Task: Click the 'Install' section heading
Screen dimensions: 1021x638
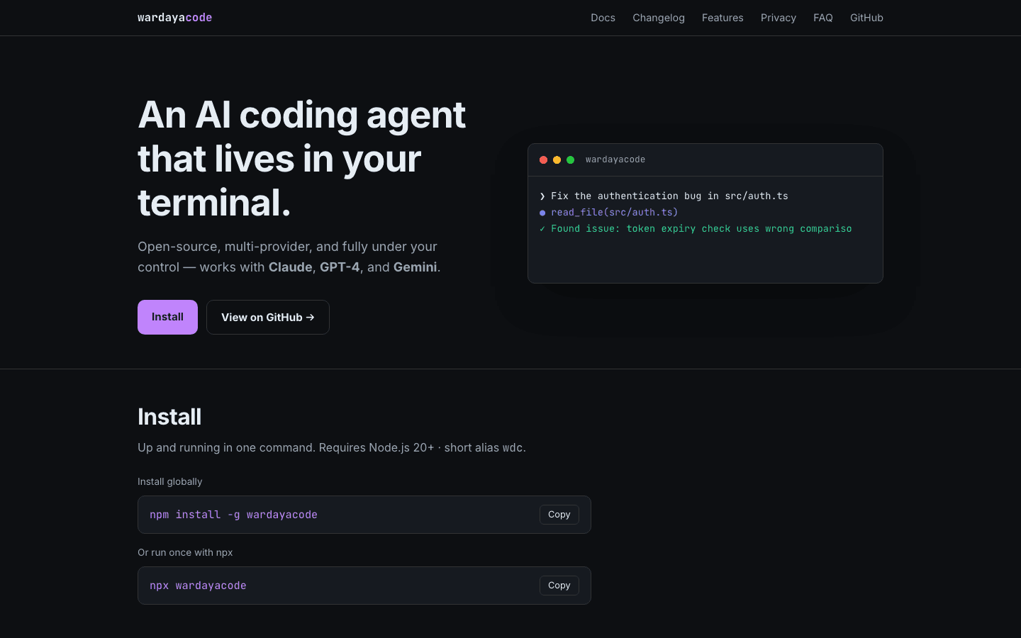Action: click(169, 417)
